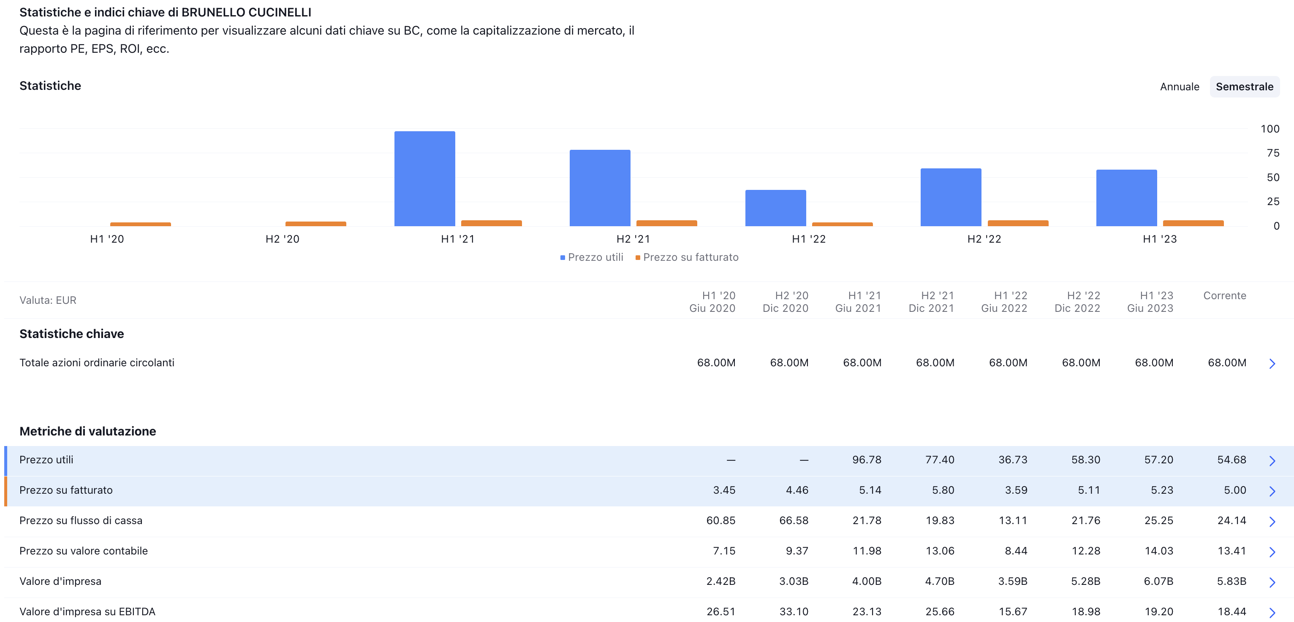Expand the Valore d'impresa row arrow
This screenshot has width=1294, height=622.
point(1272,582)
